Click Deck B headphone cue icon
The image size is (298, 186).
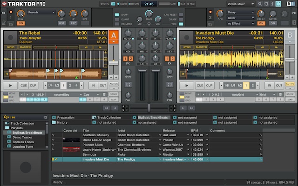point(169,85)
